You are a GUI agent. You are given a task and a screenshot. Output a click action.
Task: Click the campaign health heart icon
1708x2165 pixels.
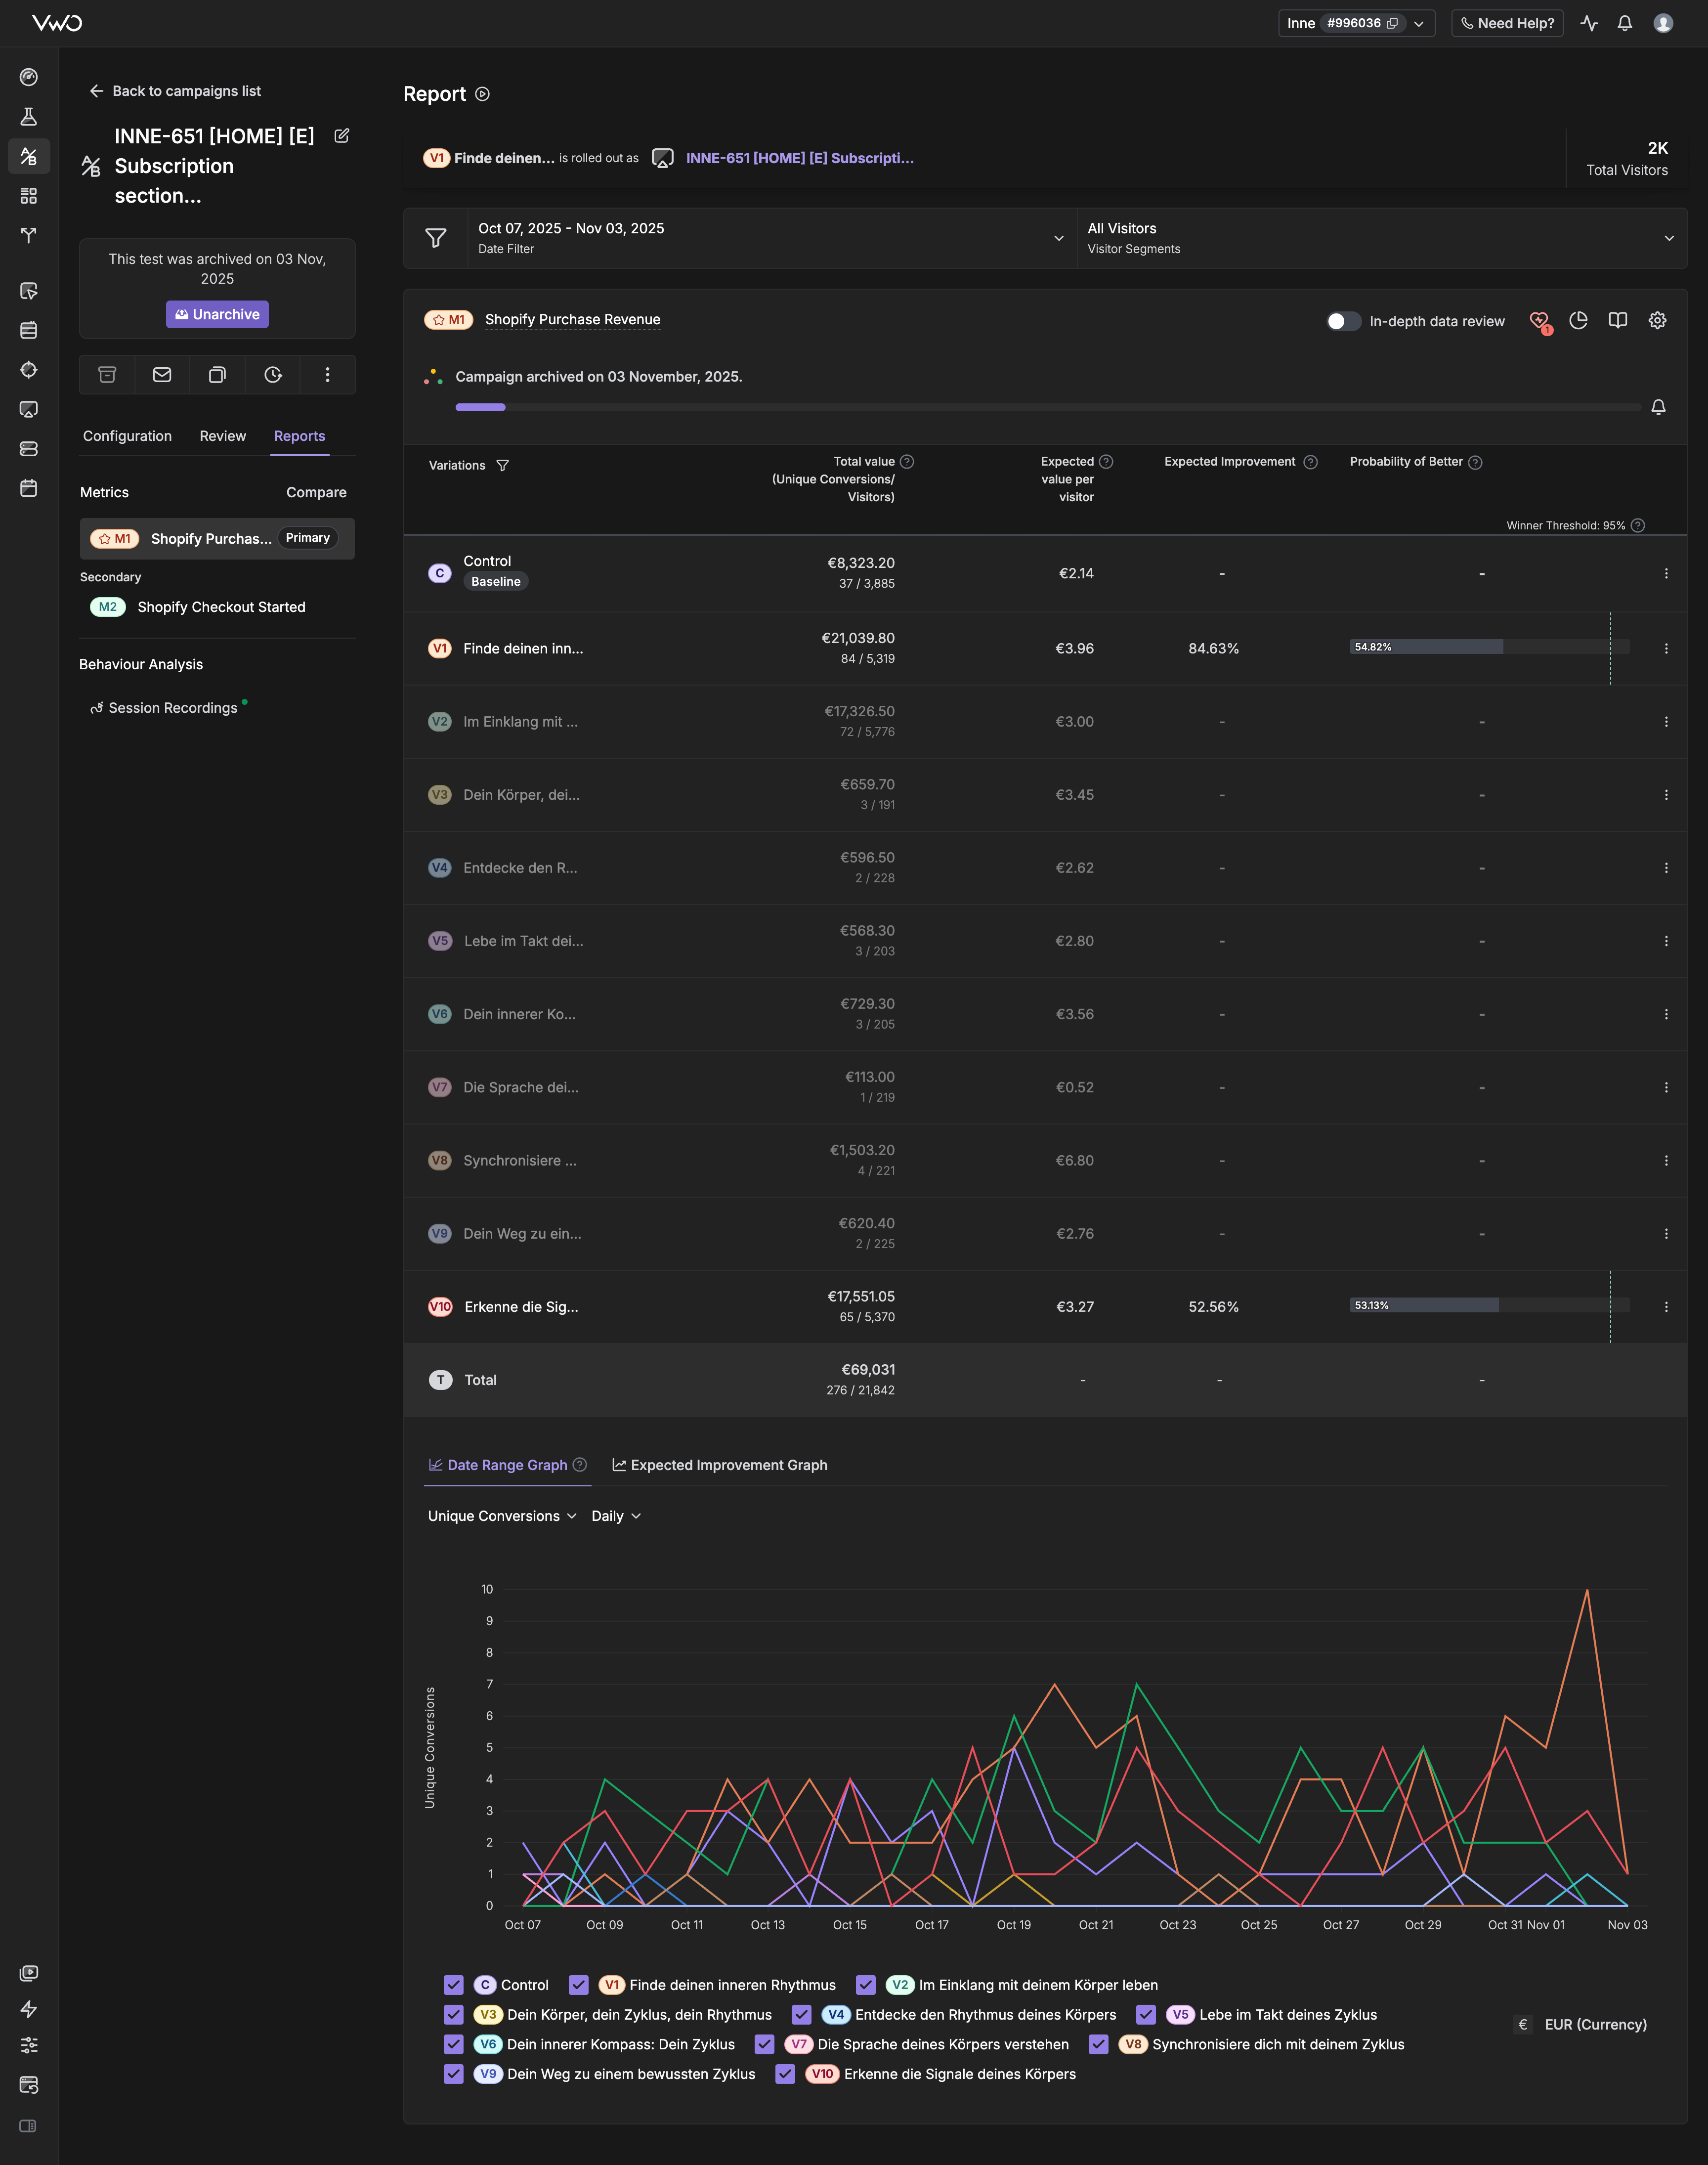pos(1539,321)
